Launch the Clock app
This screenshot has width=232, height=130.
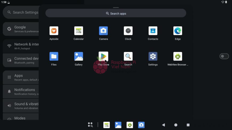128,31
